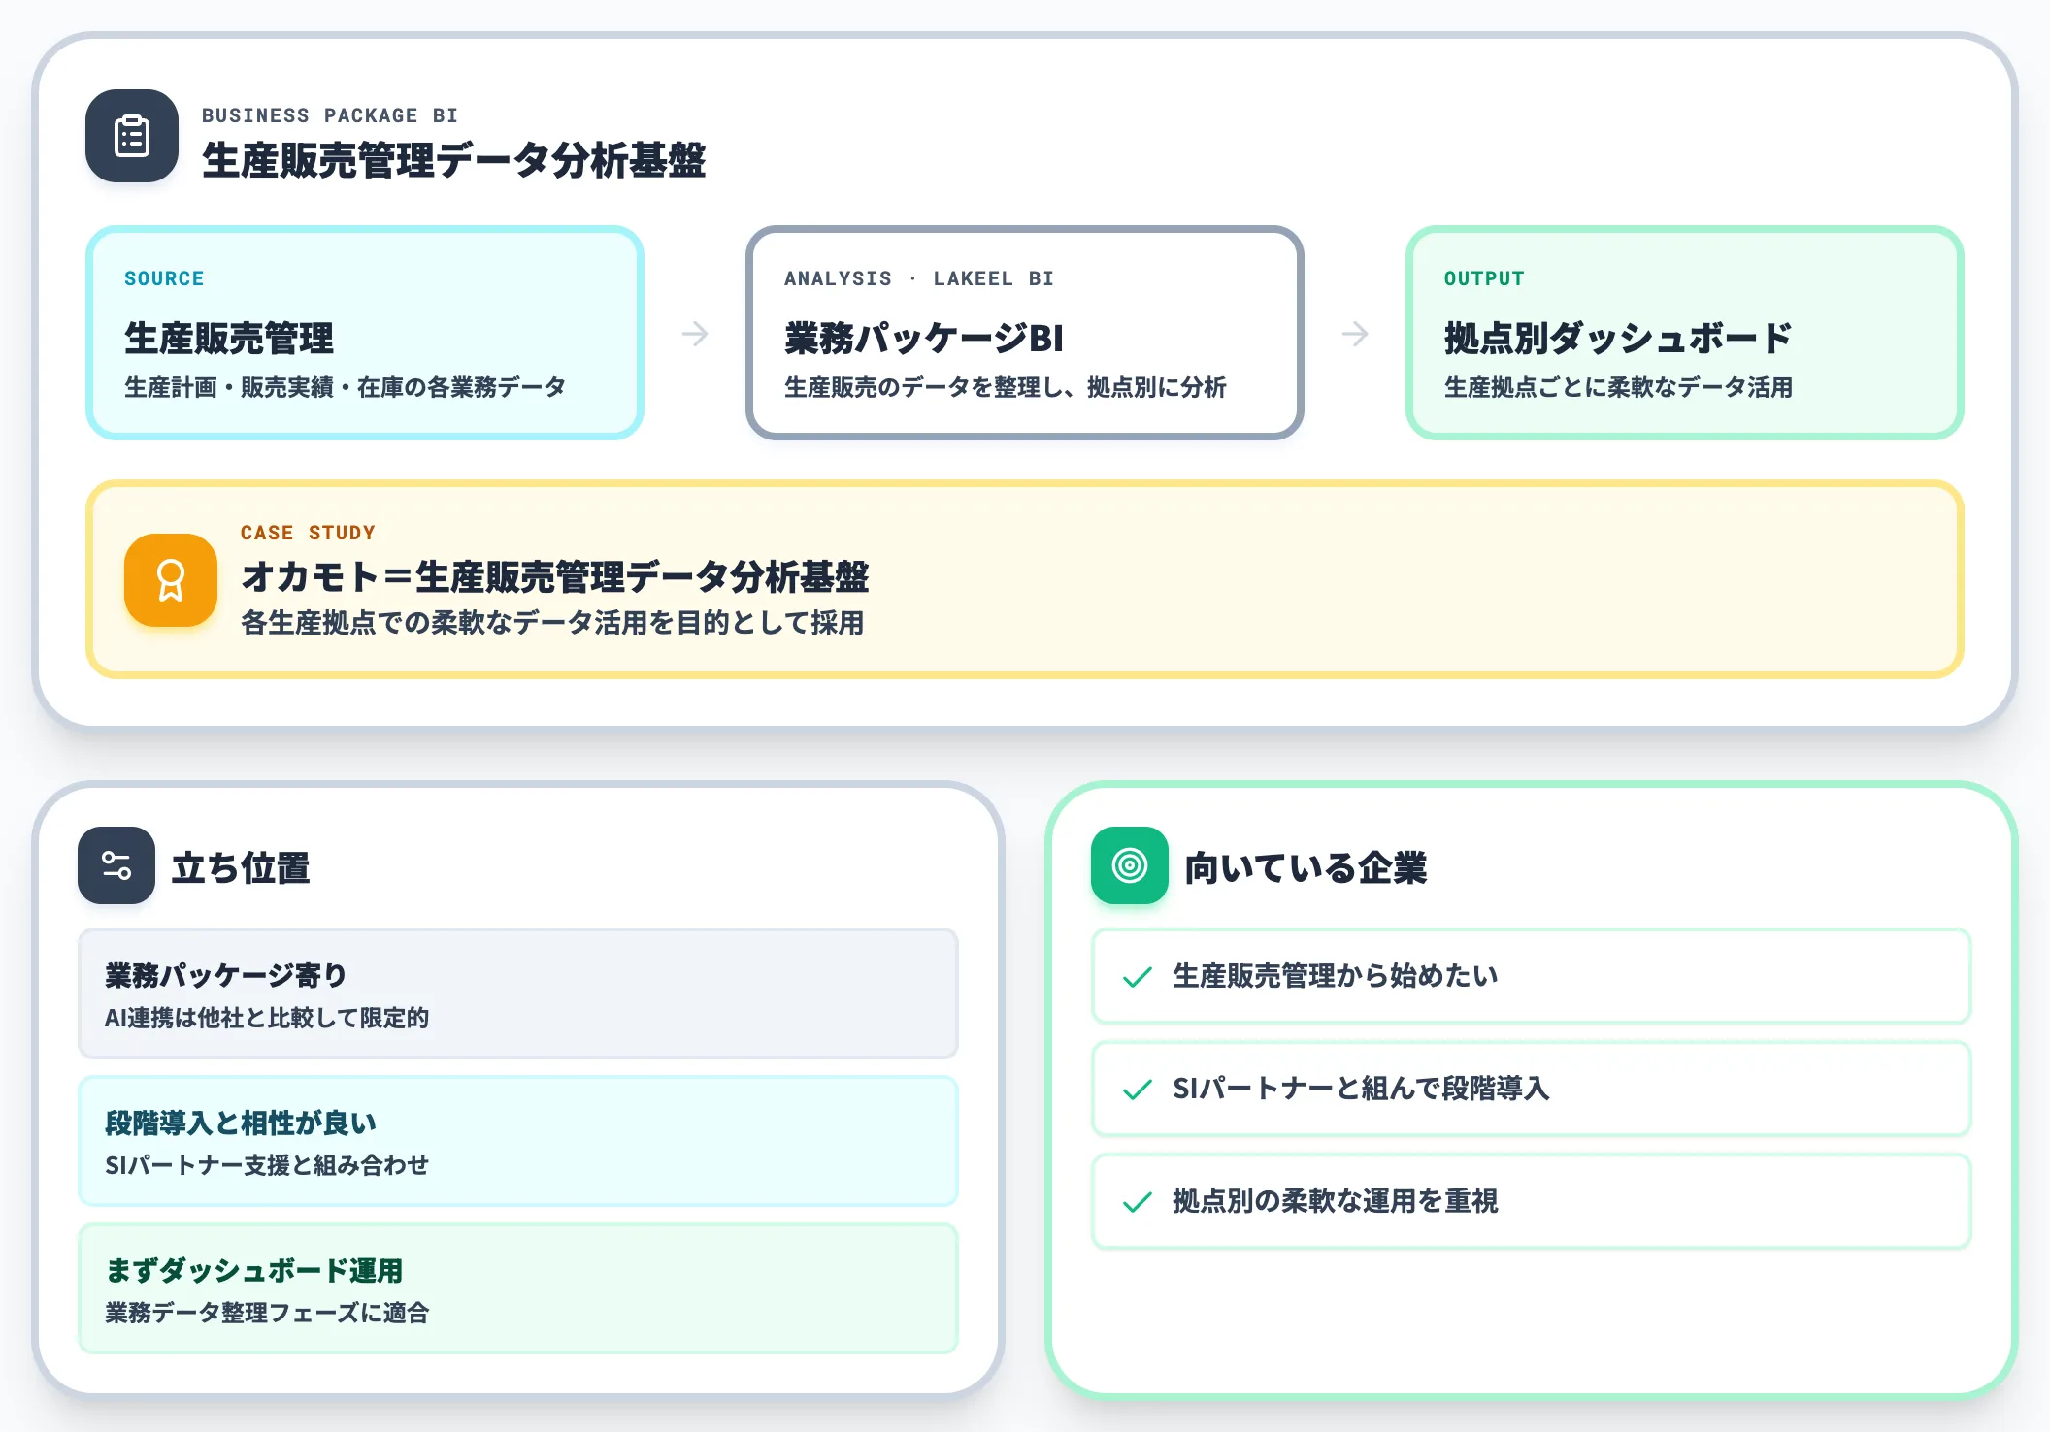Click the 向いている企業 heading
Viewport: 2050px width, 1432px height.
pos(1306,867)
